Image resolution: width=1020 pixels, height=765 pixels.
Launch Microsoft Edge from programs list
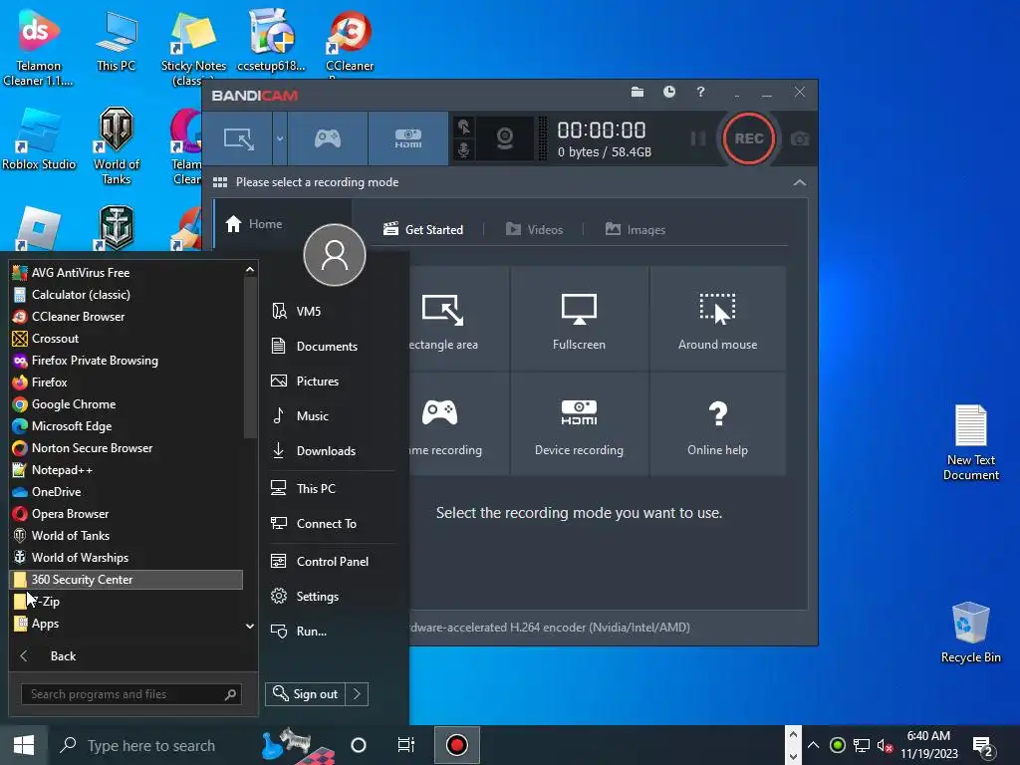coord(127,426)
